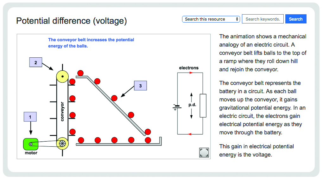Click the conveyor belt label

(62, 111)
